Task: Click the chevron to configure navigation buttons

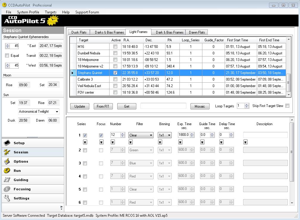Action: (x=61, y=207)
